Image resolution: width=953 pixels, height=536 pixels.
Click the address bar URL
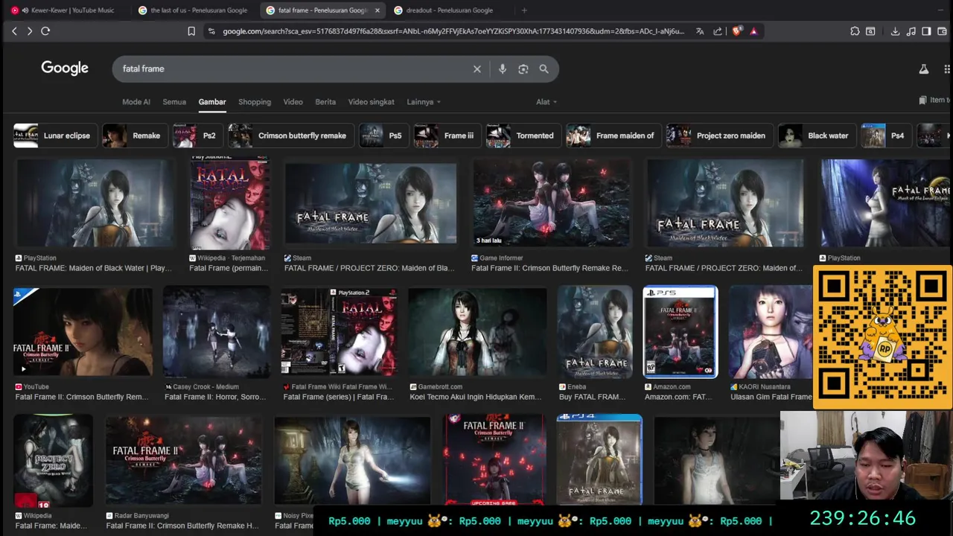[453, 31]
